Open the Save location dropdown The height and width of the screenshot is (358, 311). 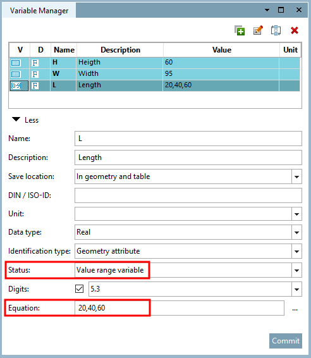point(296,176)
